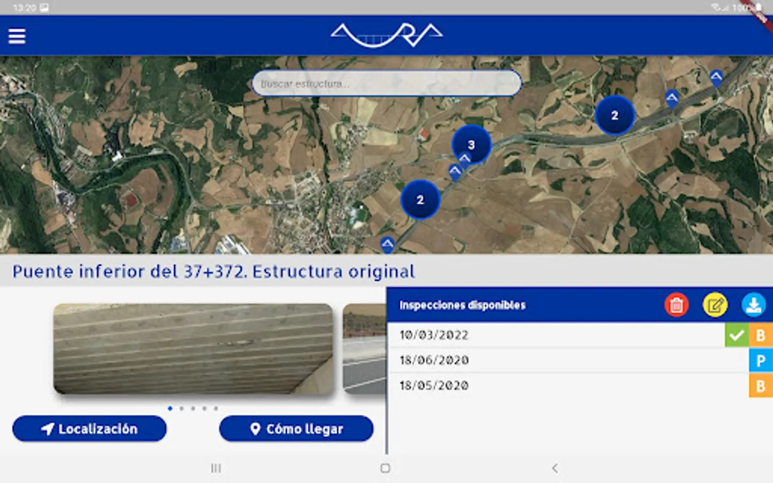Select the cluster marker labeled 2 near the river

(x=420, y=200)
